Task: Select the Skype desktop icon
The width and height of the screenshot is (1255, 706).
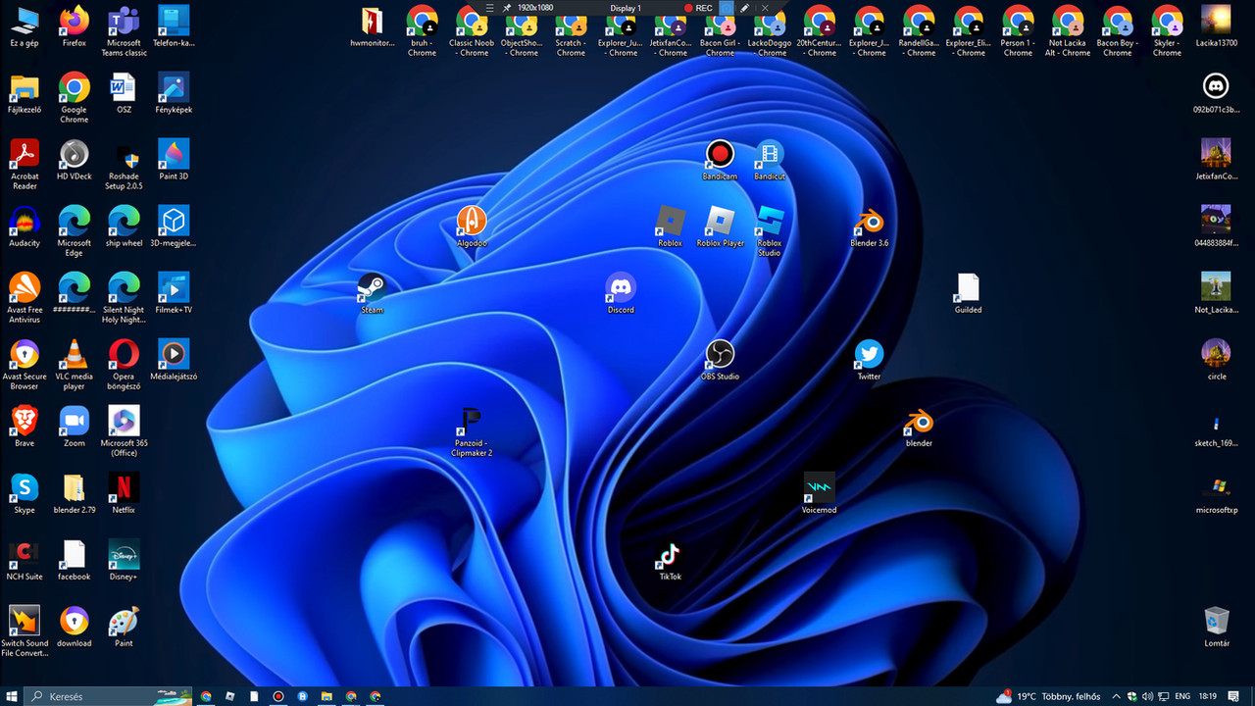Action: click(x=25, y=493)
